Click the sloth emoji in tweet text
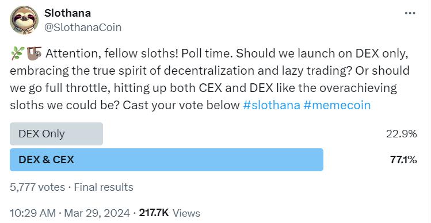 click(x=34, y=53)
